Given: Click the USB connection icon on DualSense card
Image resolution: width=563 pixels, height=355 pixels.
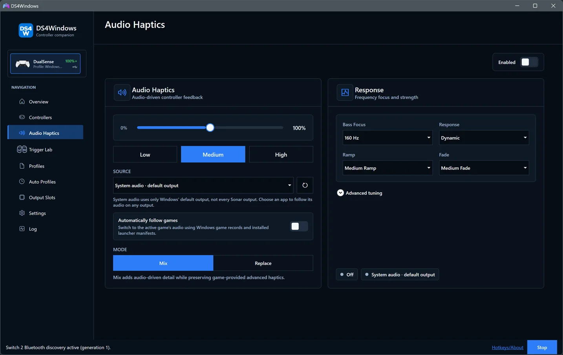Looking at the screenshot, I should pyautogui.click(x=75, y=67).
